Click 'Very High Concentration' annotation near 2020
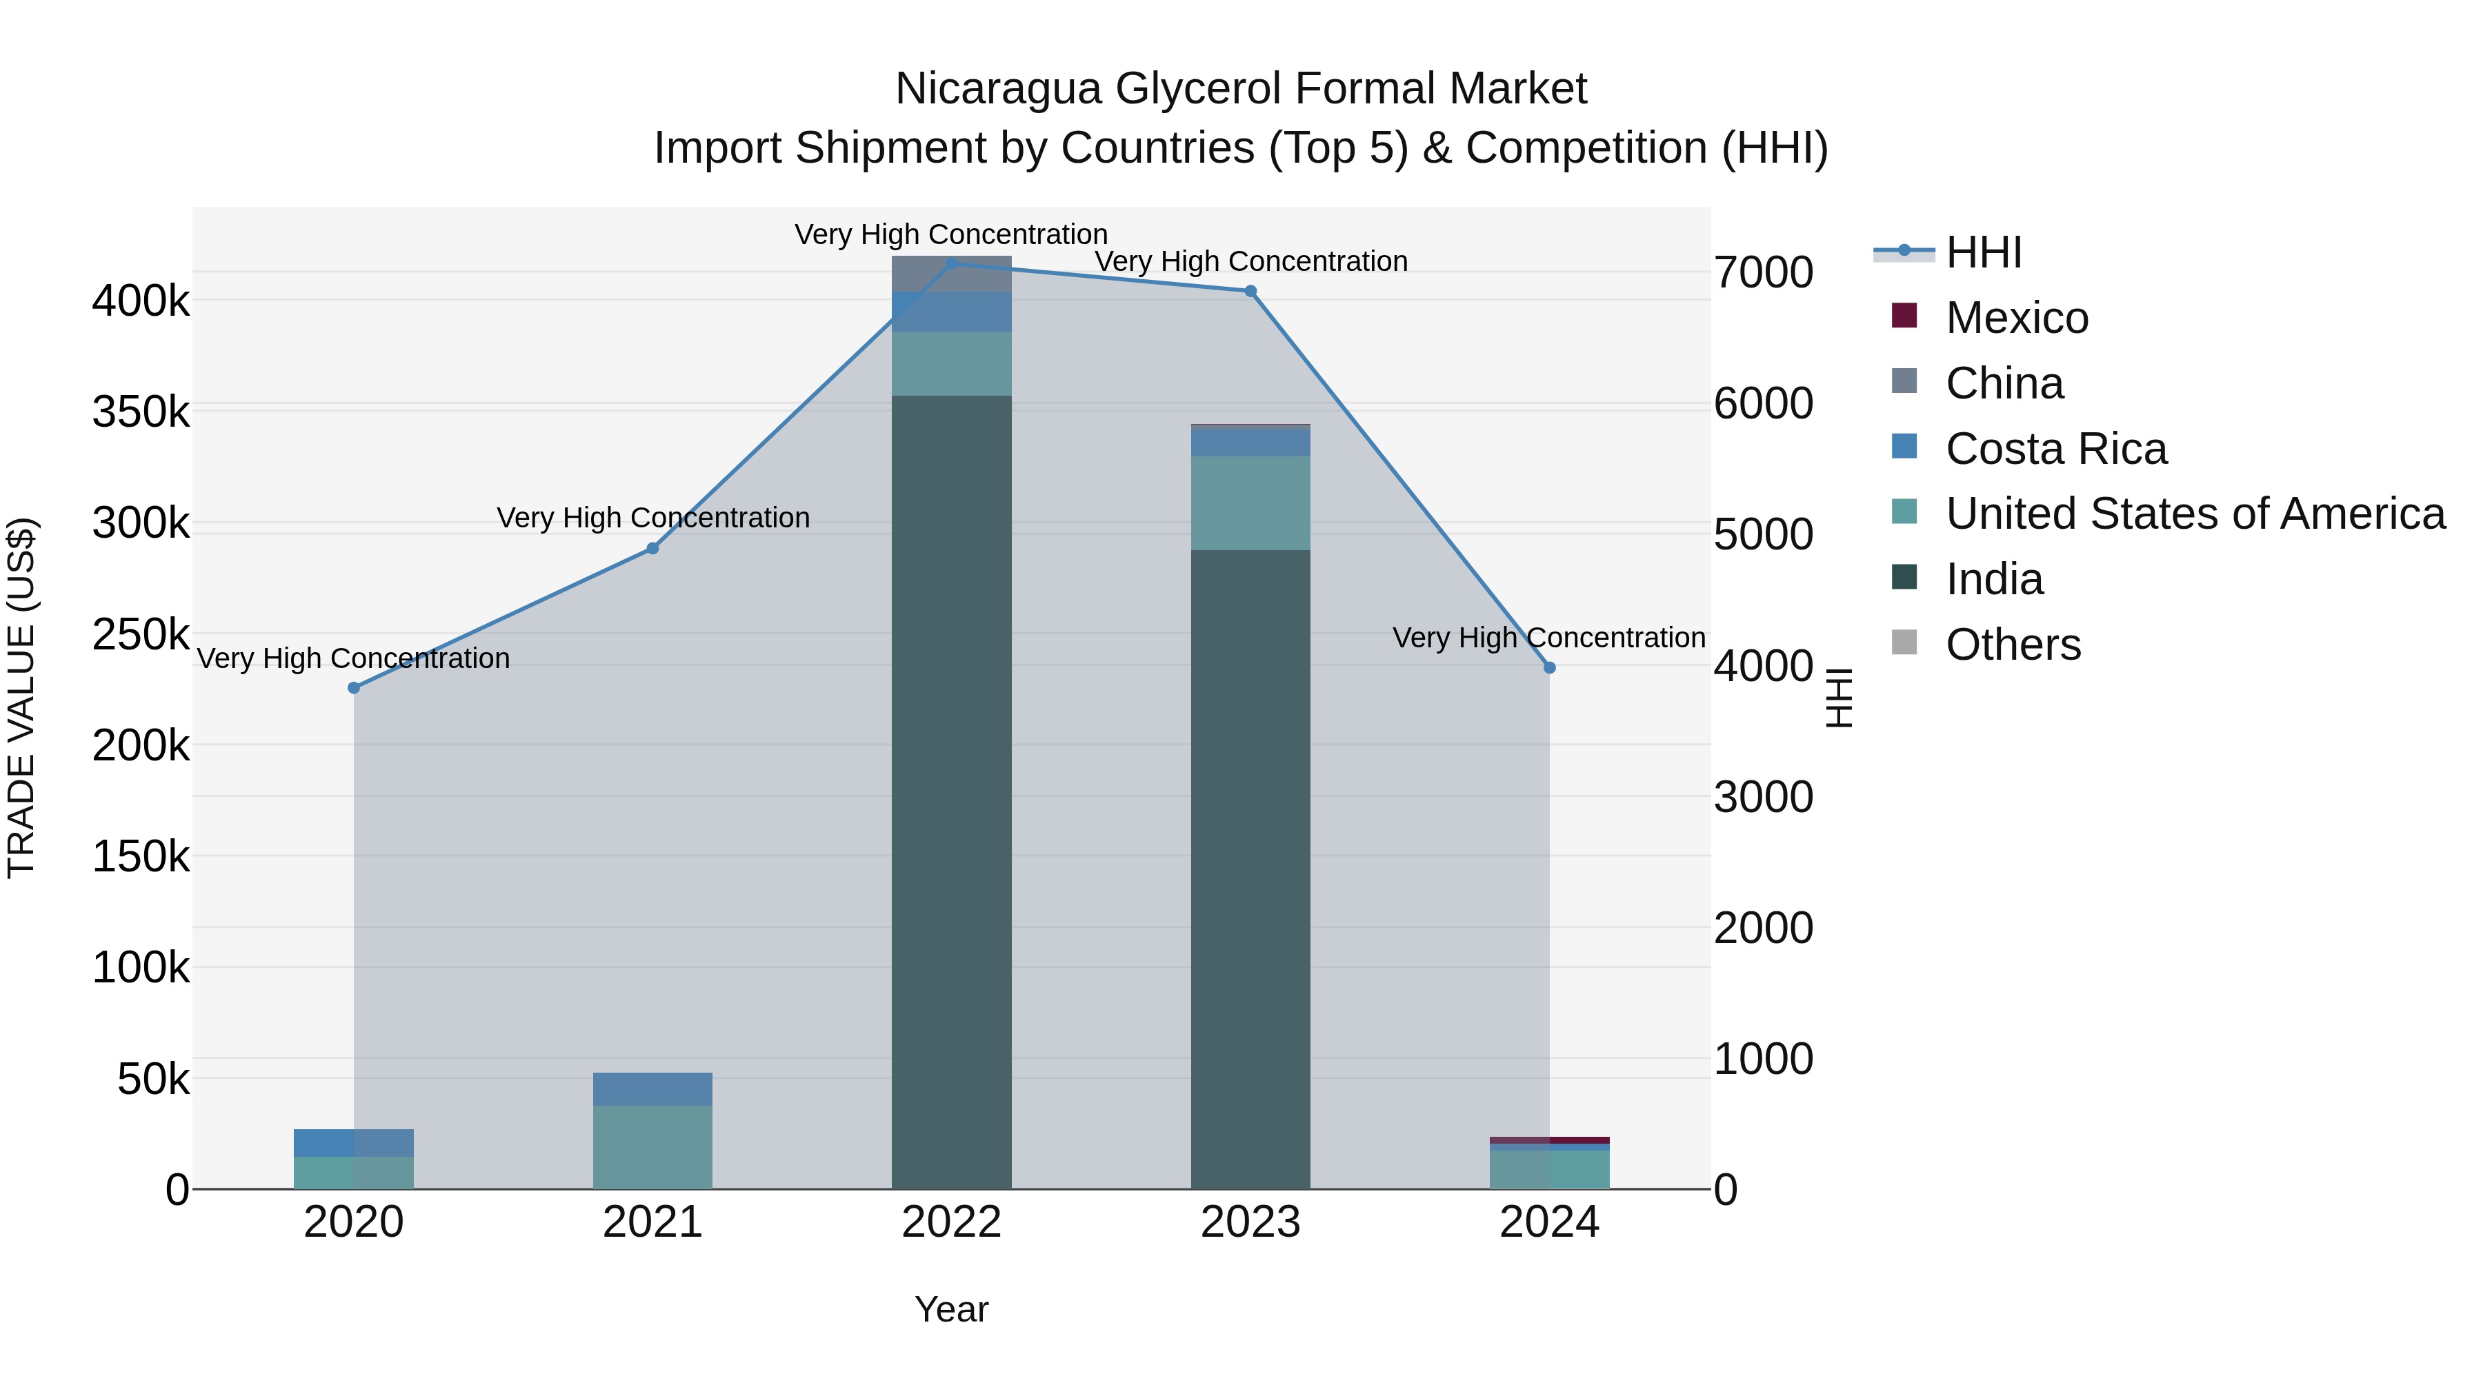This screenshot has width=2483, height=1396. tap(354, 659)
